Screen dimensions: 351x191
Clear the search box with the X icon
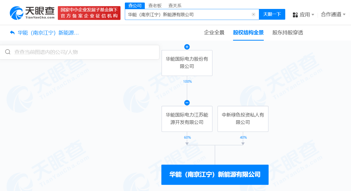254,15
